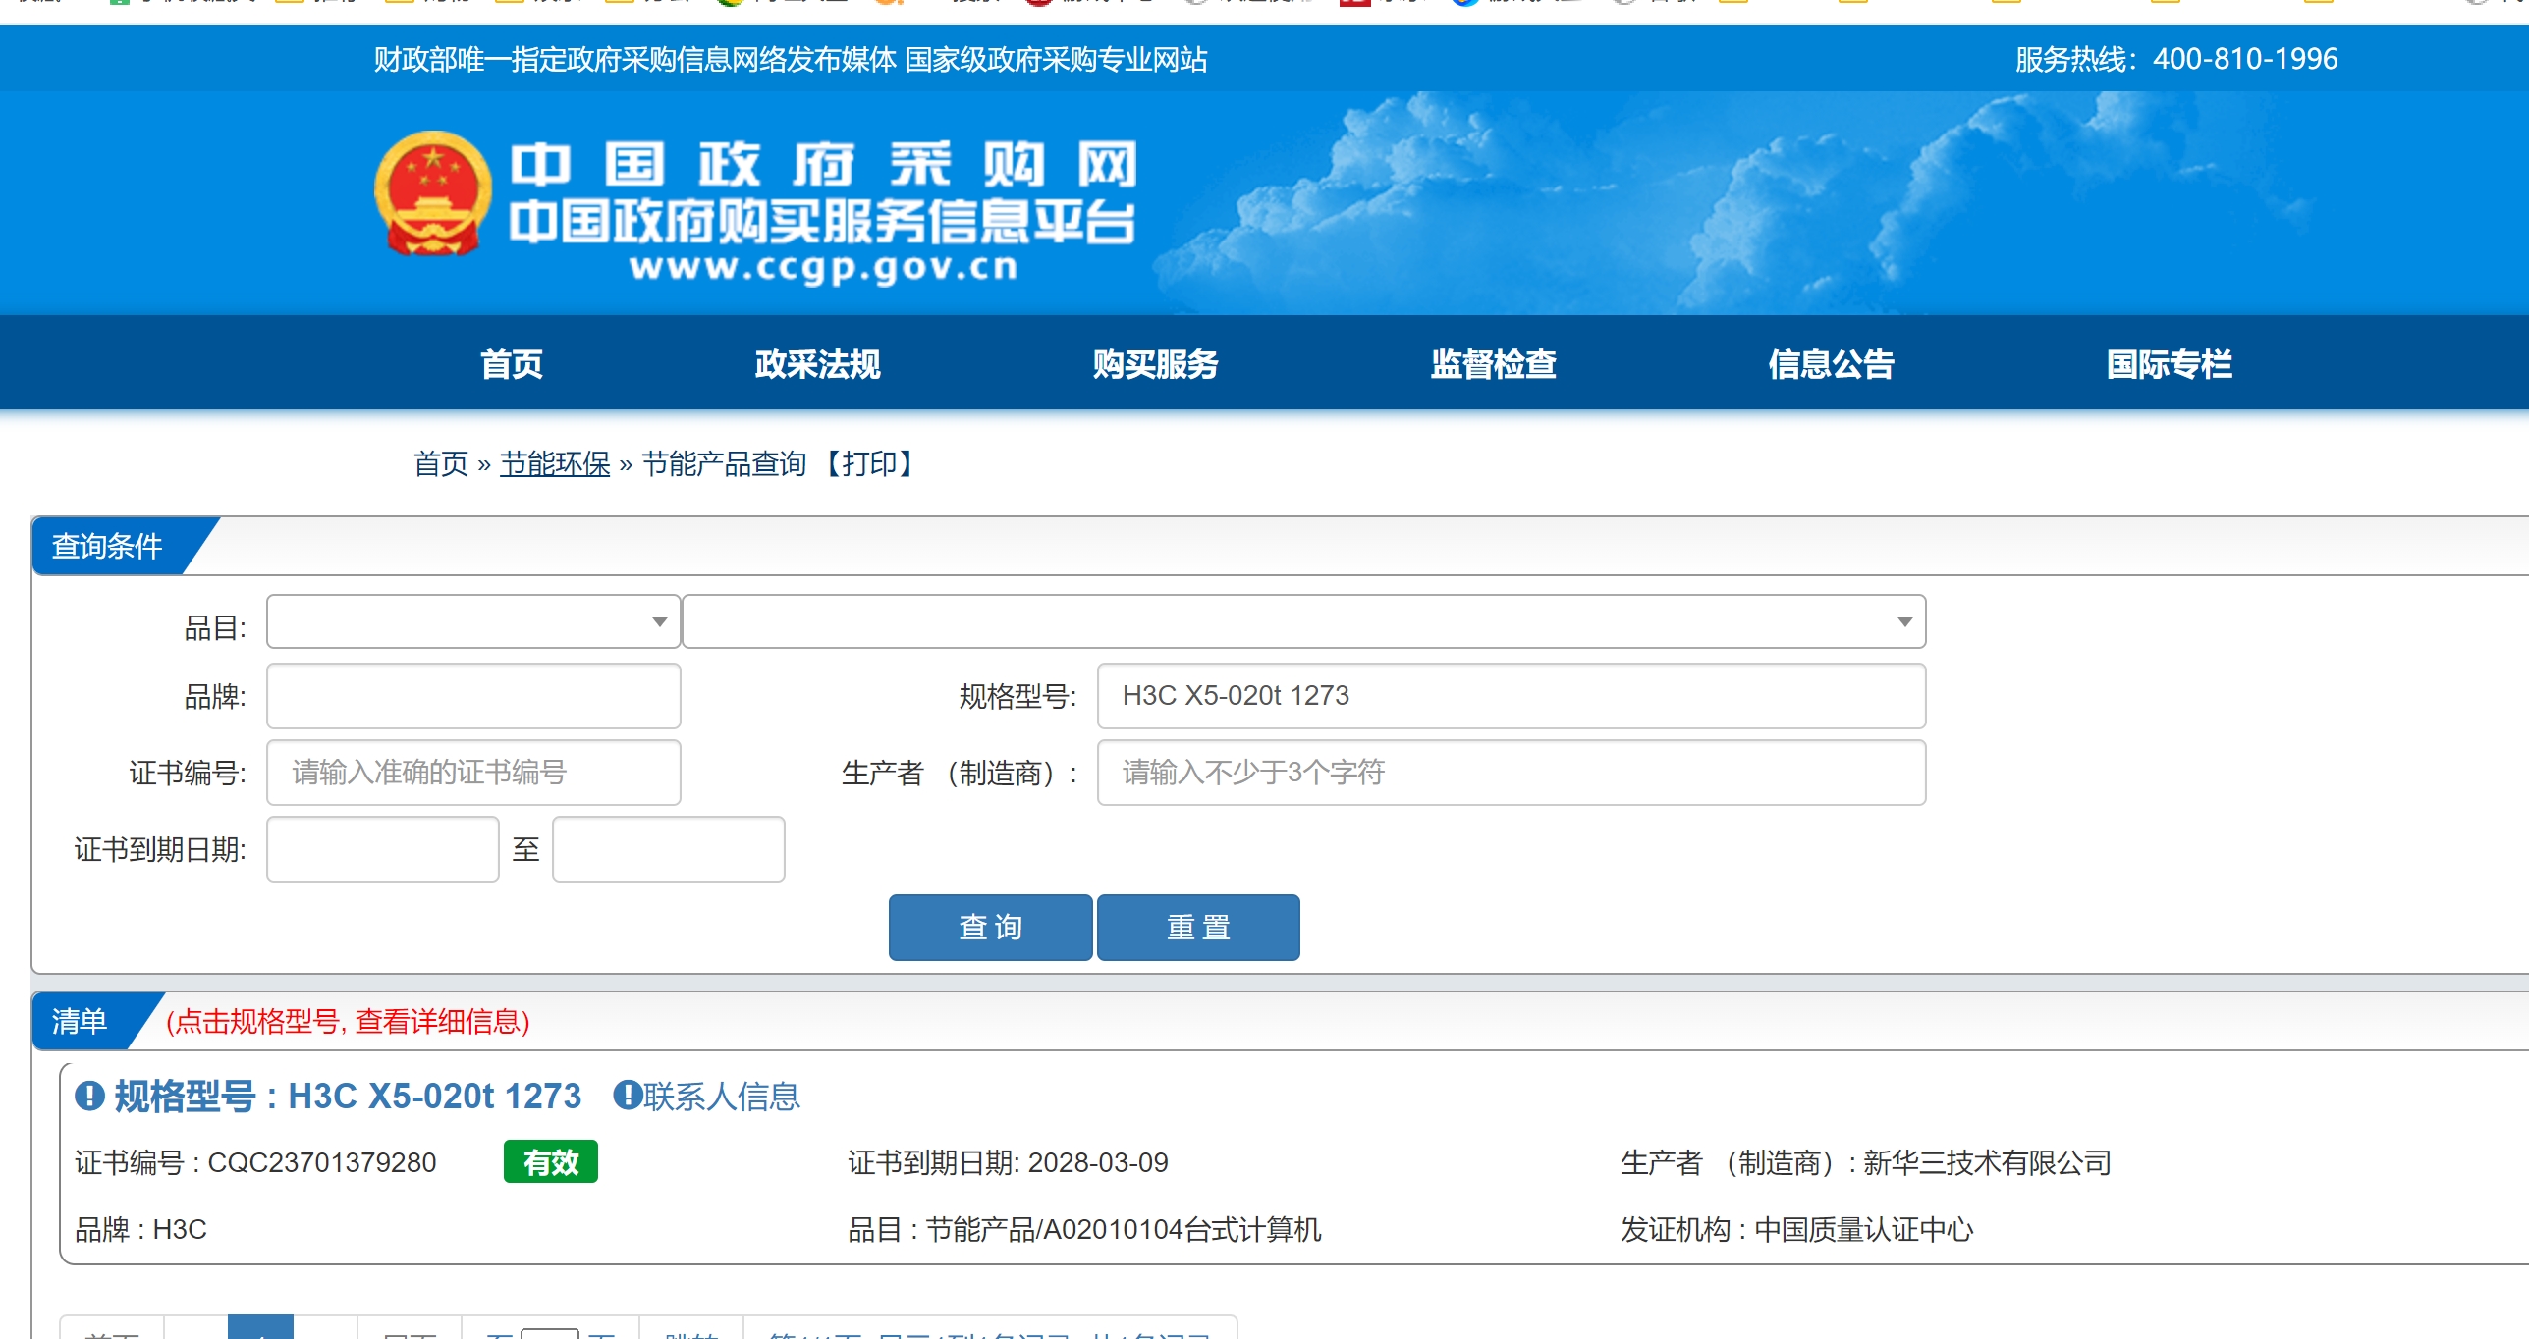This screenshot has width=2529, height=1339.
Task: Click 品目 节能产品/A02010104台式计算机 text
Action: tap(1084, 1229)
